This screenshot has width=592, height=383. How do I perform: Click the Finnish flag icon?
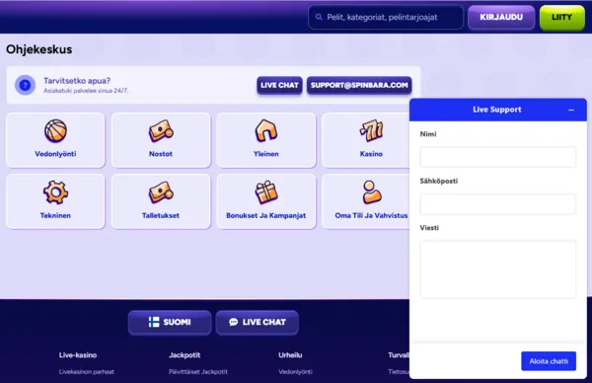pyautogui.click(x=154, y=322)
